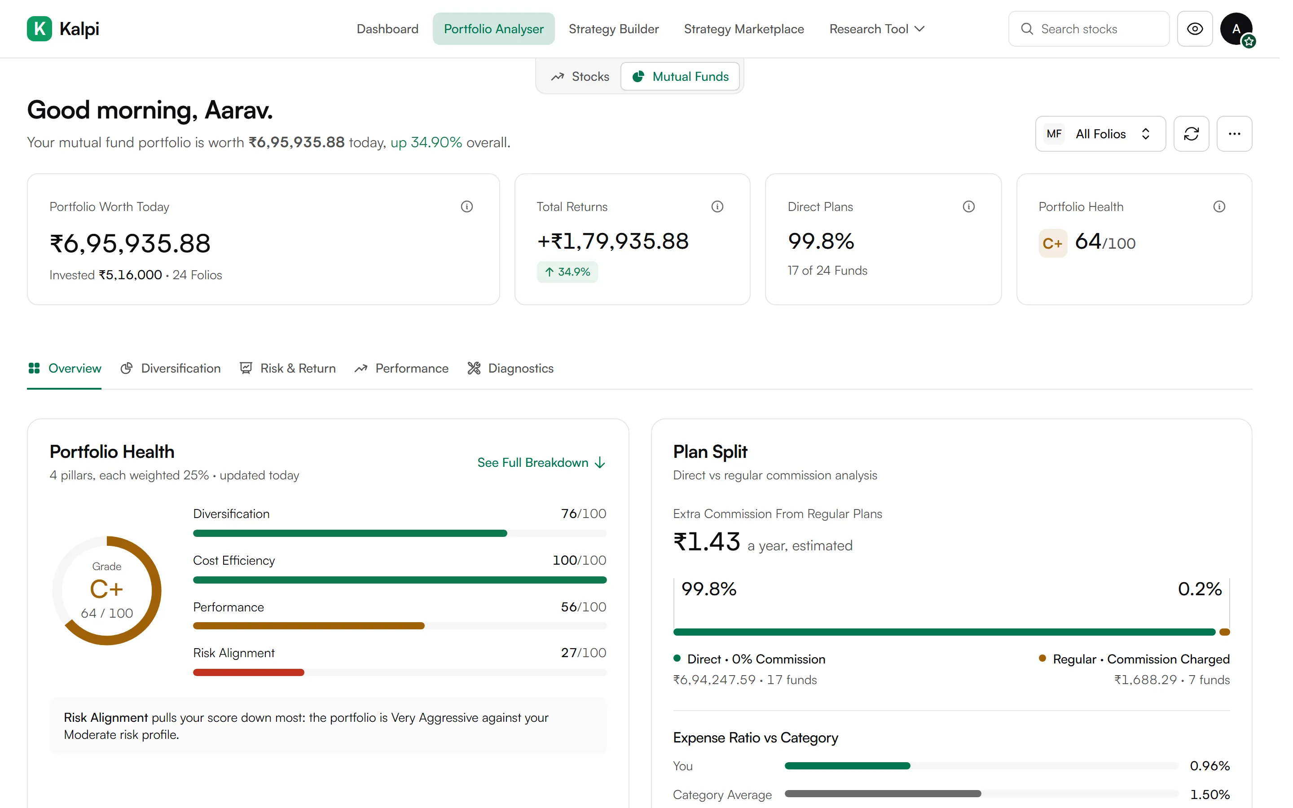This screenshot has width=1293, height=808.
Task: Click the refresh portfolio icon
Action: pyautogui.click(x=1191, y=134)
